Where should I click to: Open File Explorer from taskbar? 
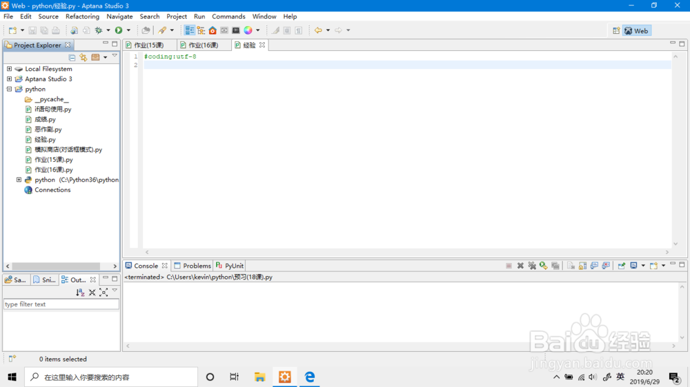click(x=259, y=377)
